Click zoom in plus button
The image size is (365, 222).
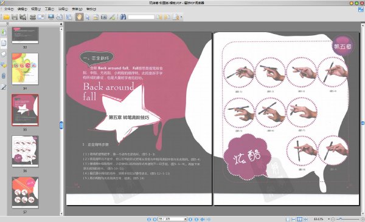click(x=363, y=219)
